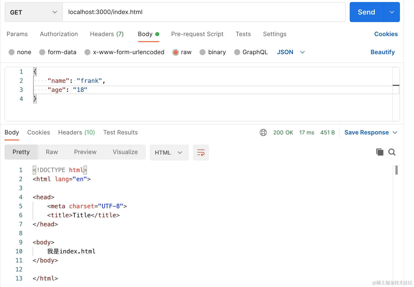Click the <!DOCTYPE html> response line
This screenshot has height=287, width=414.
[x=60, y=170]
